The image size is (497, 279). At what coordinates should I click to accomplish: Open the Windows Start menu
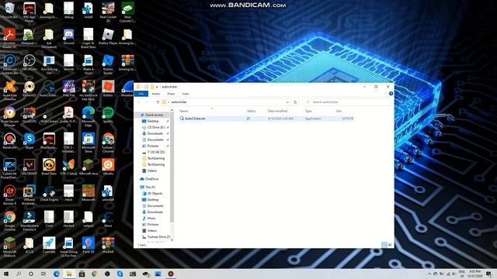pos(6,274)
